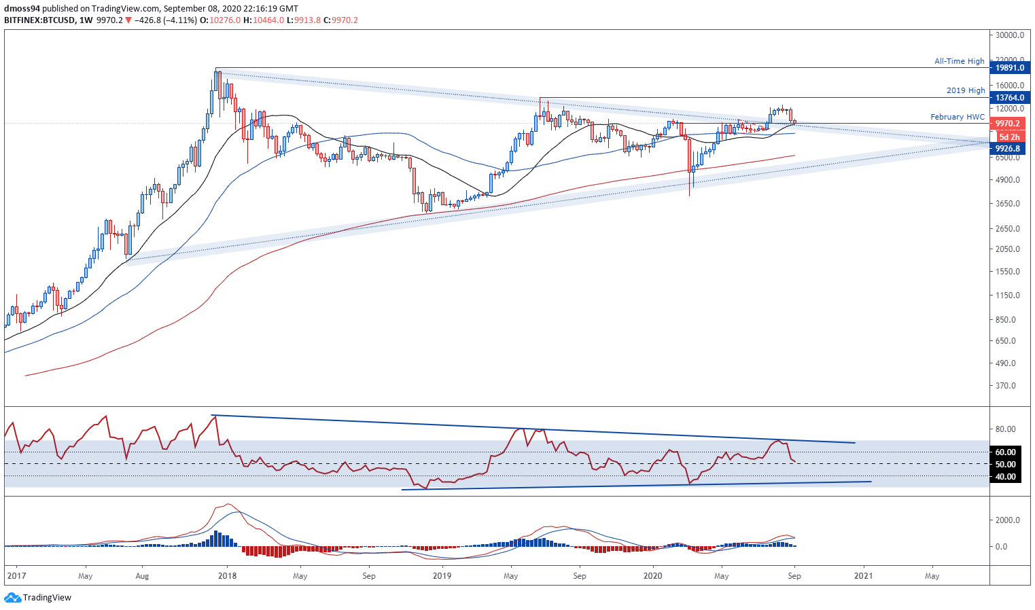1035x610 pixels.
Task: Click the 16000.0 price scale value
Action: pos(1010,86)
